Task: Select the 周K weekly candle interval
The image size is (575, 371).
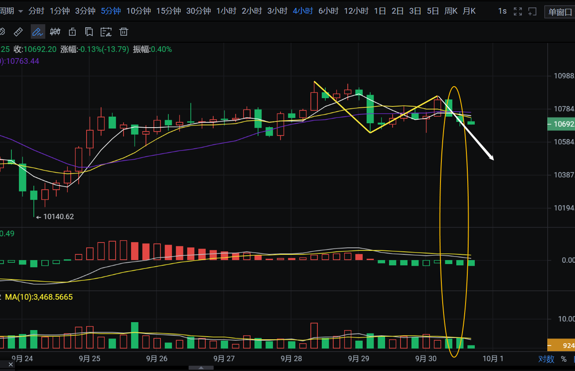Action: tap(451, 11)
